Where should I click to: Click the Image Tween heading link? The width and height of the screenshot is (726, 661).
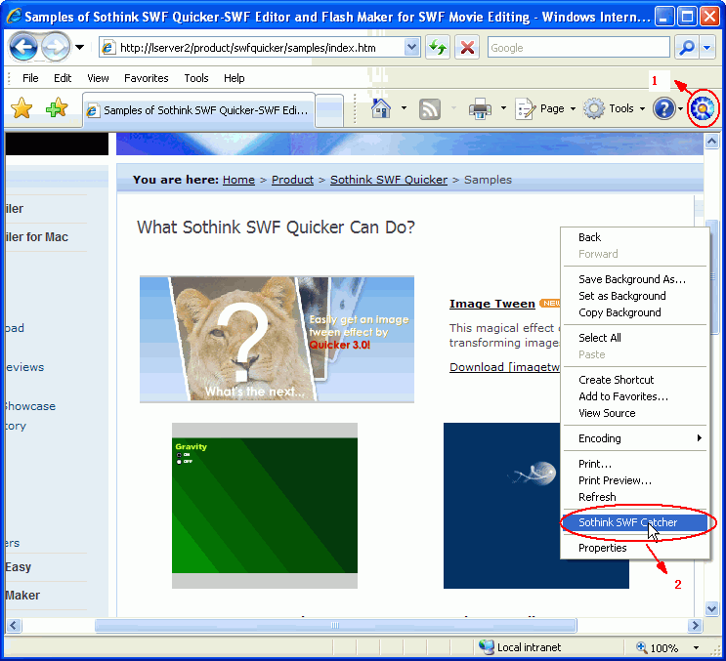point(491,304)
